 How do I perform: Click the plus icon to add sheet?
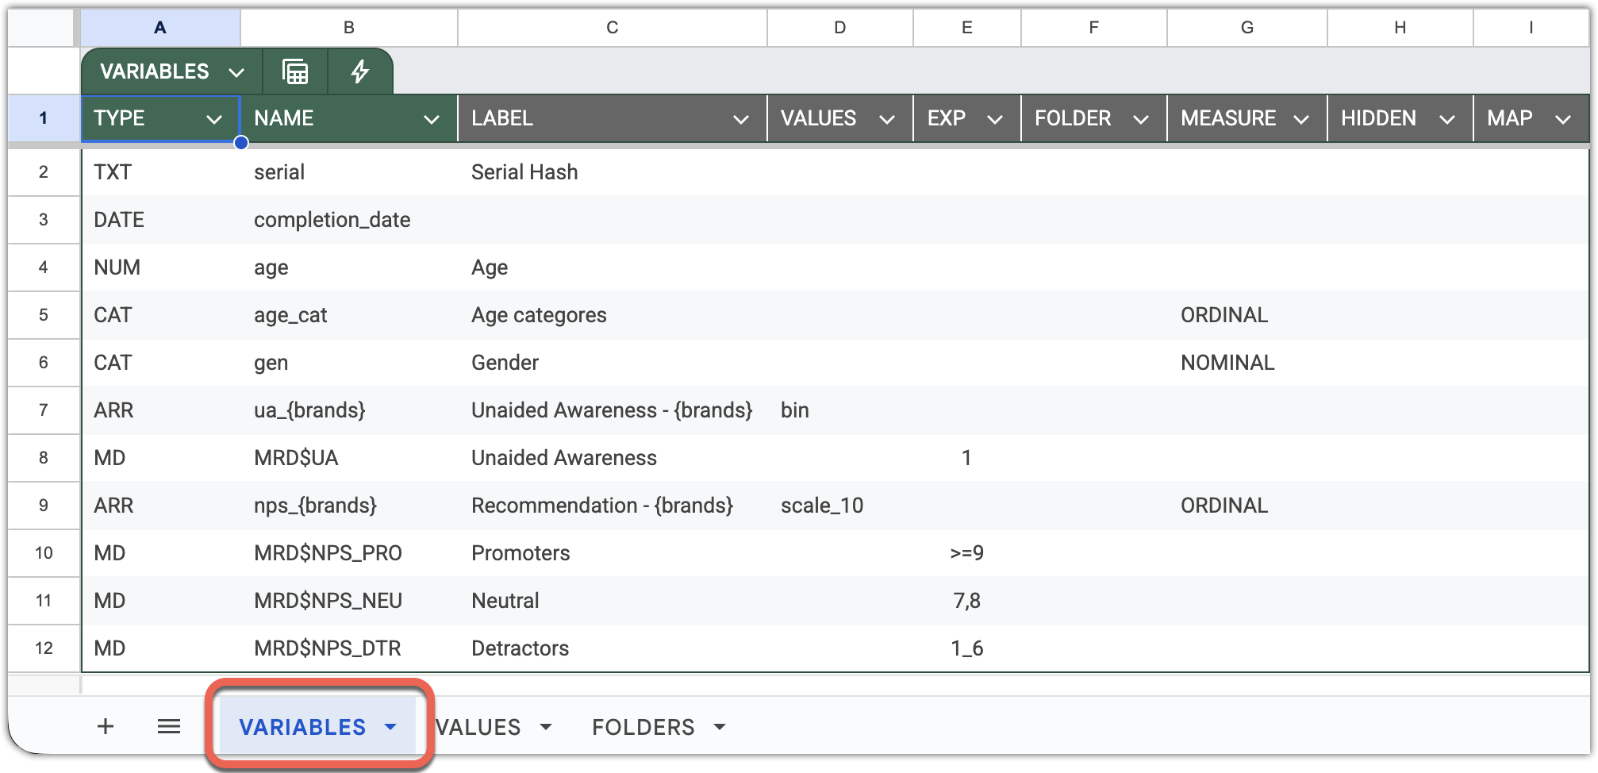[x=105, y=726]
